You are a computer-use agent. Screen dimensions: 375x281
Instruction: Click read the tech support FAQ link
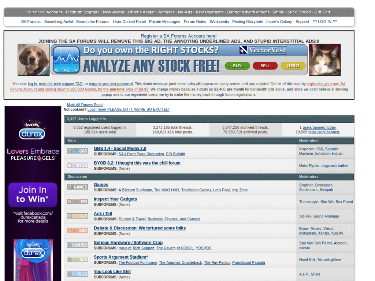click(60, 84)
